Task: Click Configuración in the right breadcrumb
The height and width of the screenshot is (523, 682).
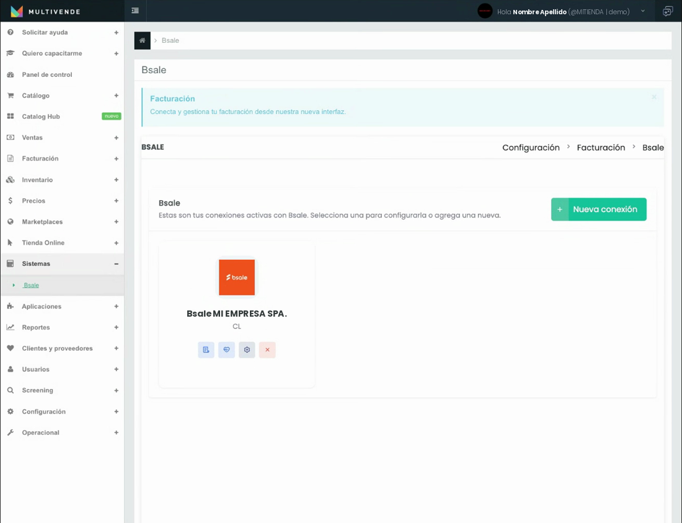Action: click(531, 147)
